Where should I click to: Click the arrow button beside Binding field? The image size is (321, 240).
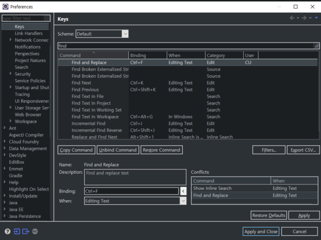pos(183,191)
